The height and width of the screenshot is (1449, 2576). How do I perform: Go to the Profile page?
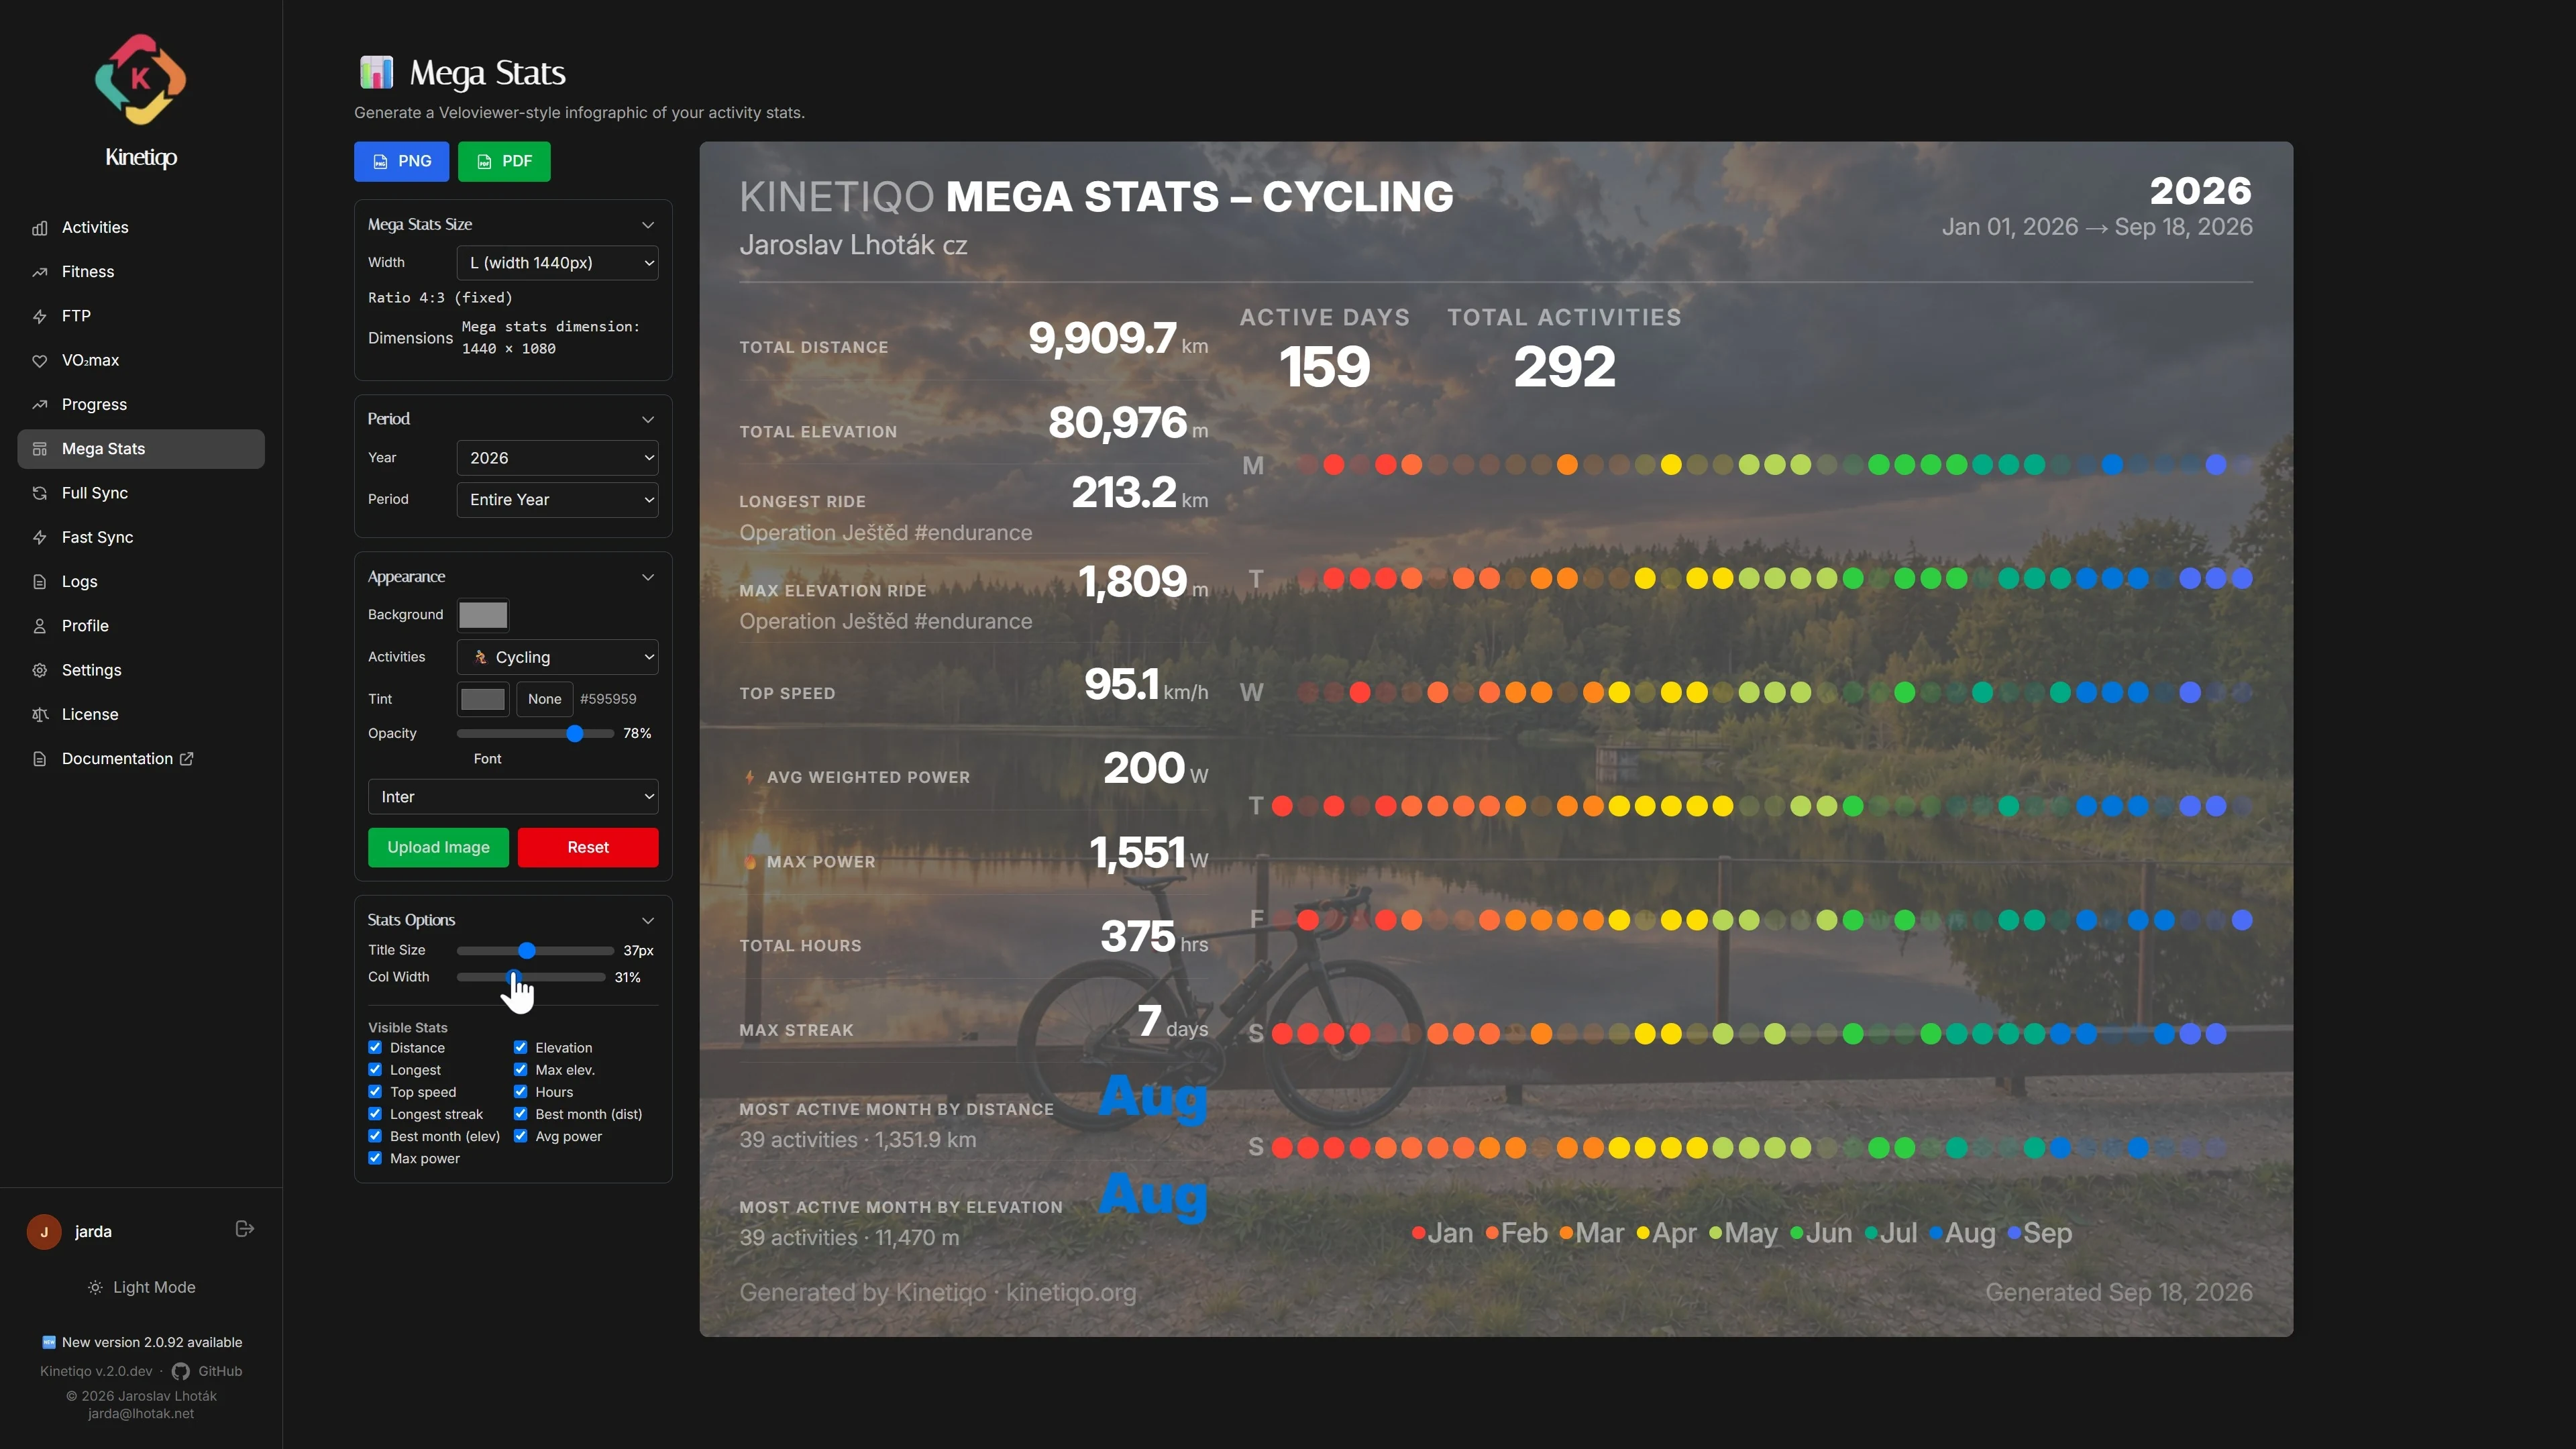pyautogui.click(x=141, y=626)
